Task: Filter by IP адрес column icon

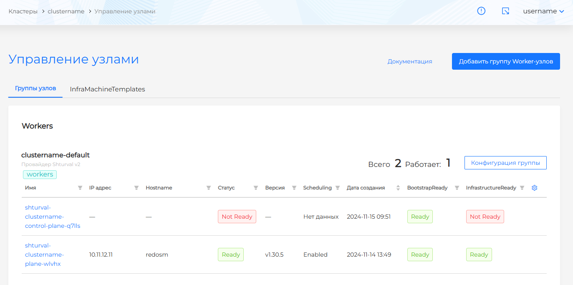Action: pos(136,188)
